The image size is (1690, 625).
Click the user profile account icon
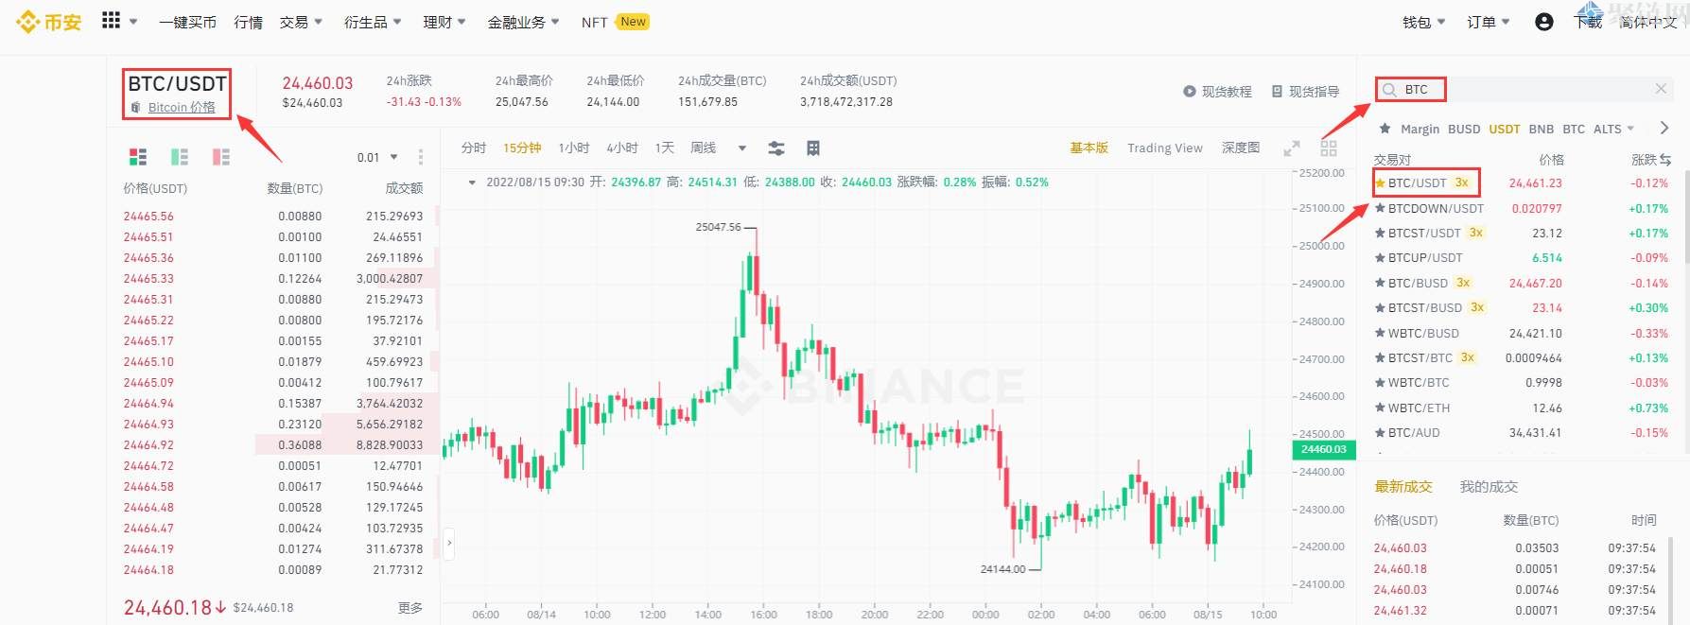pos(1543,22)
